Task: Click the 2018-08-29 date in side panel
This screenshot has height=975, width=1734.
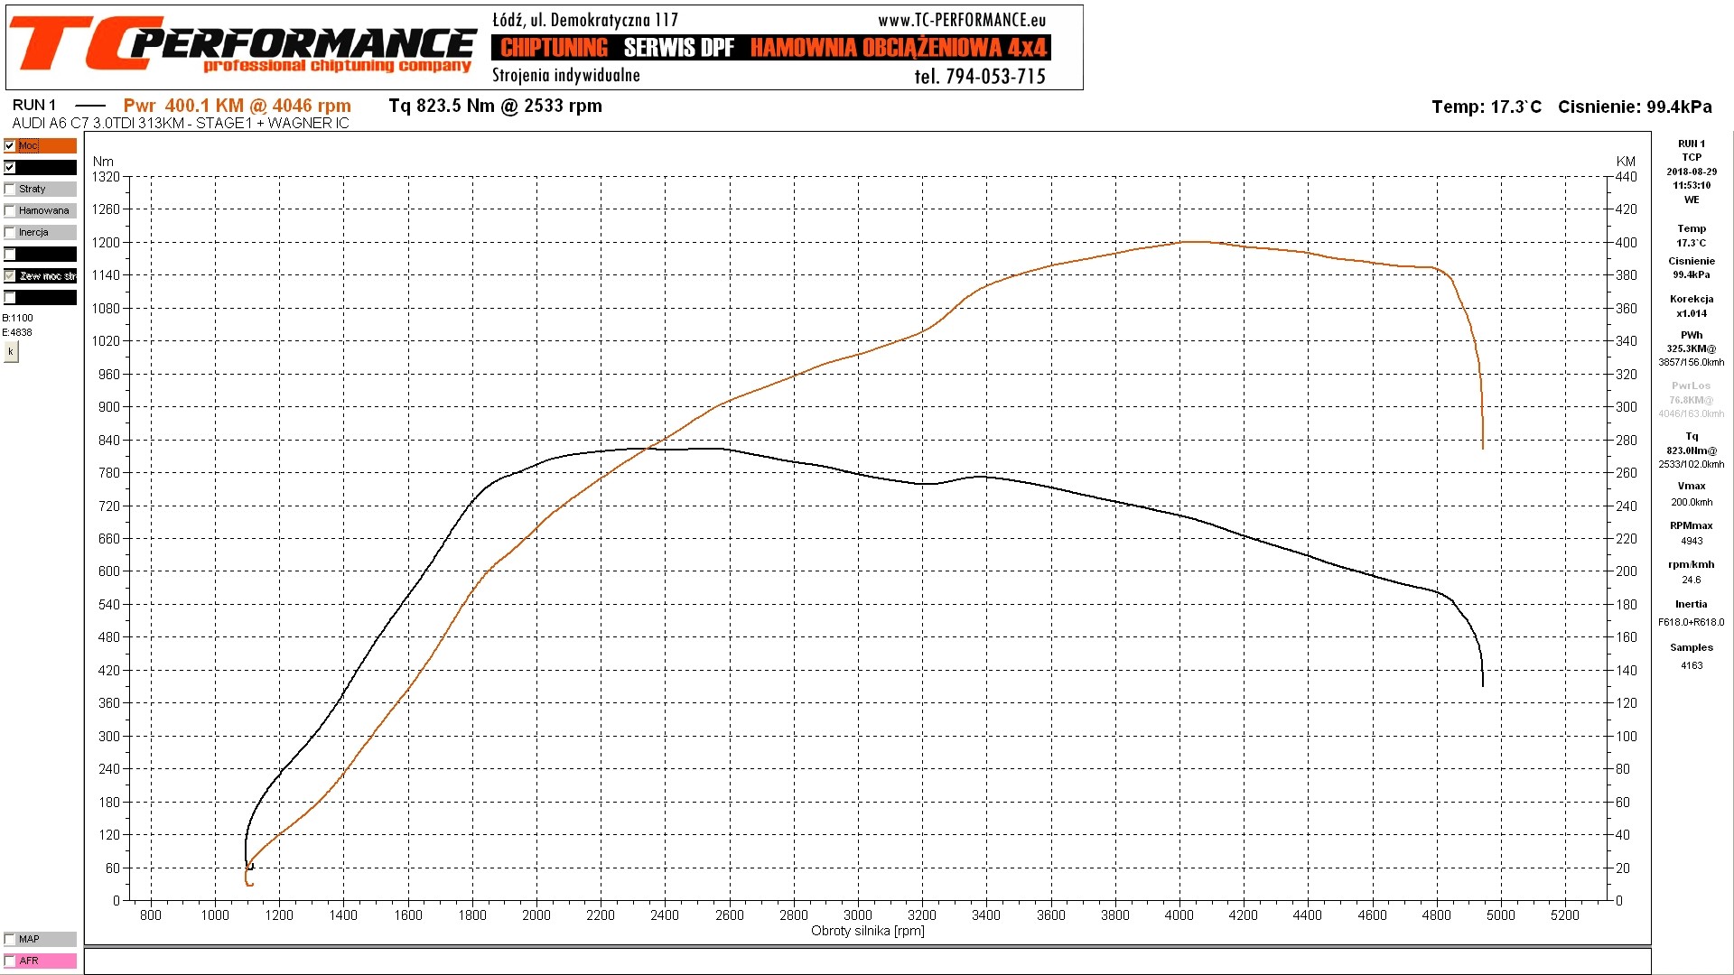Action: click(1692, 172)
